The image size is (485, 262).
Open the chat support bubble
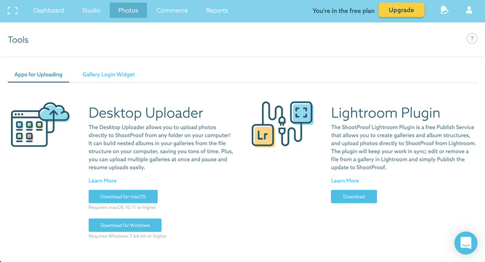(466, 243)
